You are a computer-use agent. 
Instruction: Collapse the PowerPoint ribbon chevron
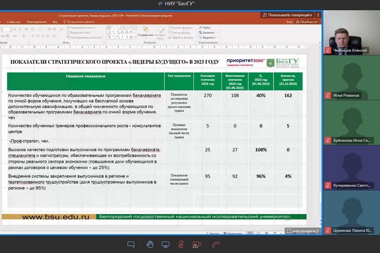[320, 42]
